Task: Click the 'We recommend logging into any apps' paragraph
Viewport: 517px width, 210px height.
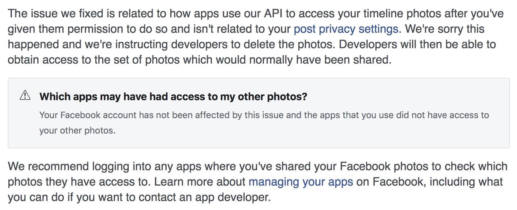Action: point(258,182)
